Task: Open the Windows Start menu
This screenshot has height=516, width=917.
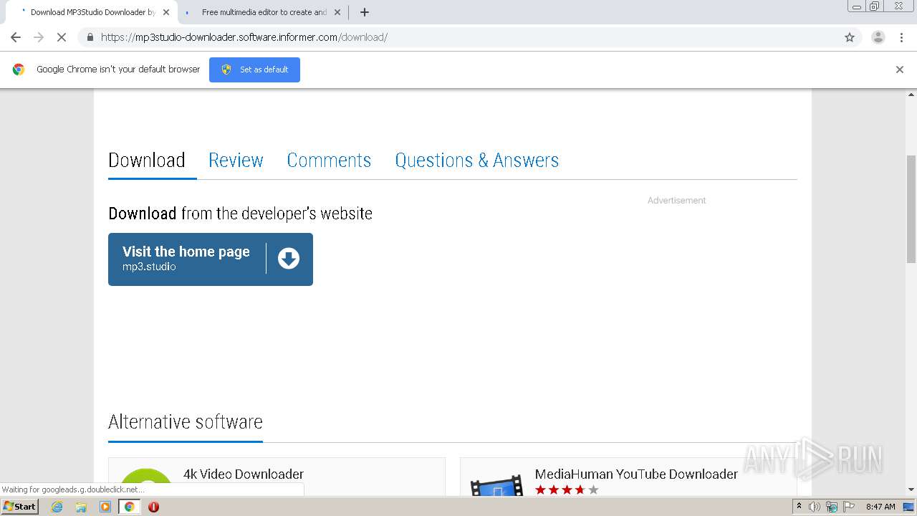Action: [x=20, y=506]
